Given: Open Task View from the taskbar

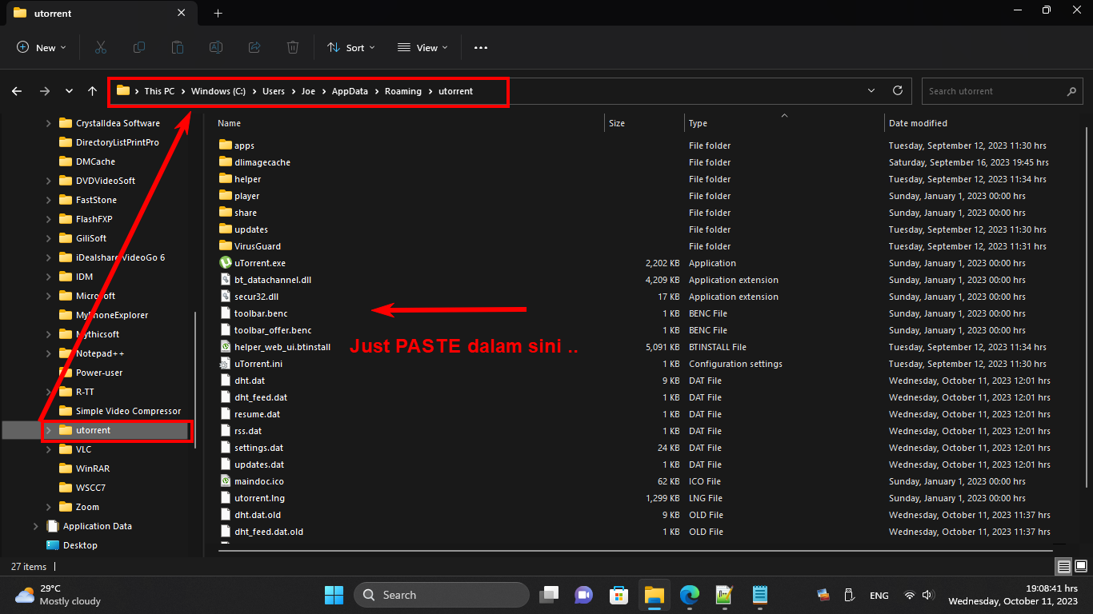Looking at the screenshot, I should pos(549,595).
